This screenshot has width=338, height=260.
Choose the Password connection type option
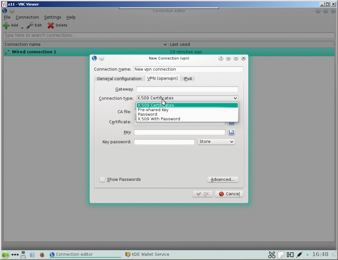(187, 114)
